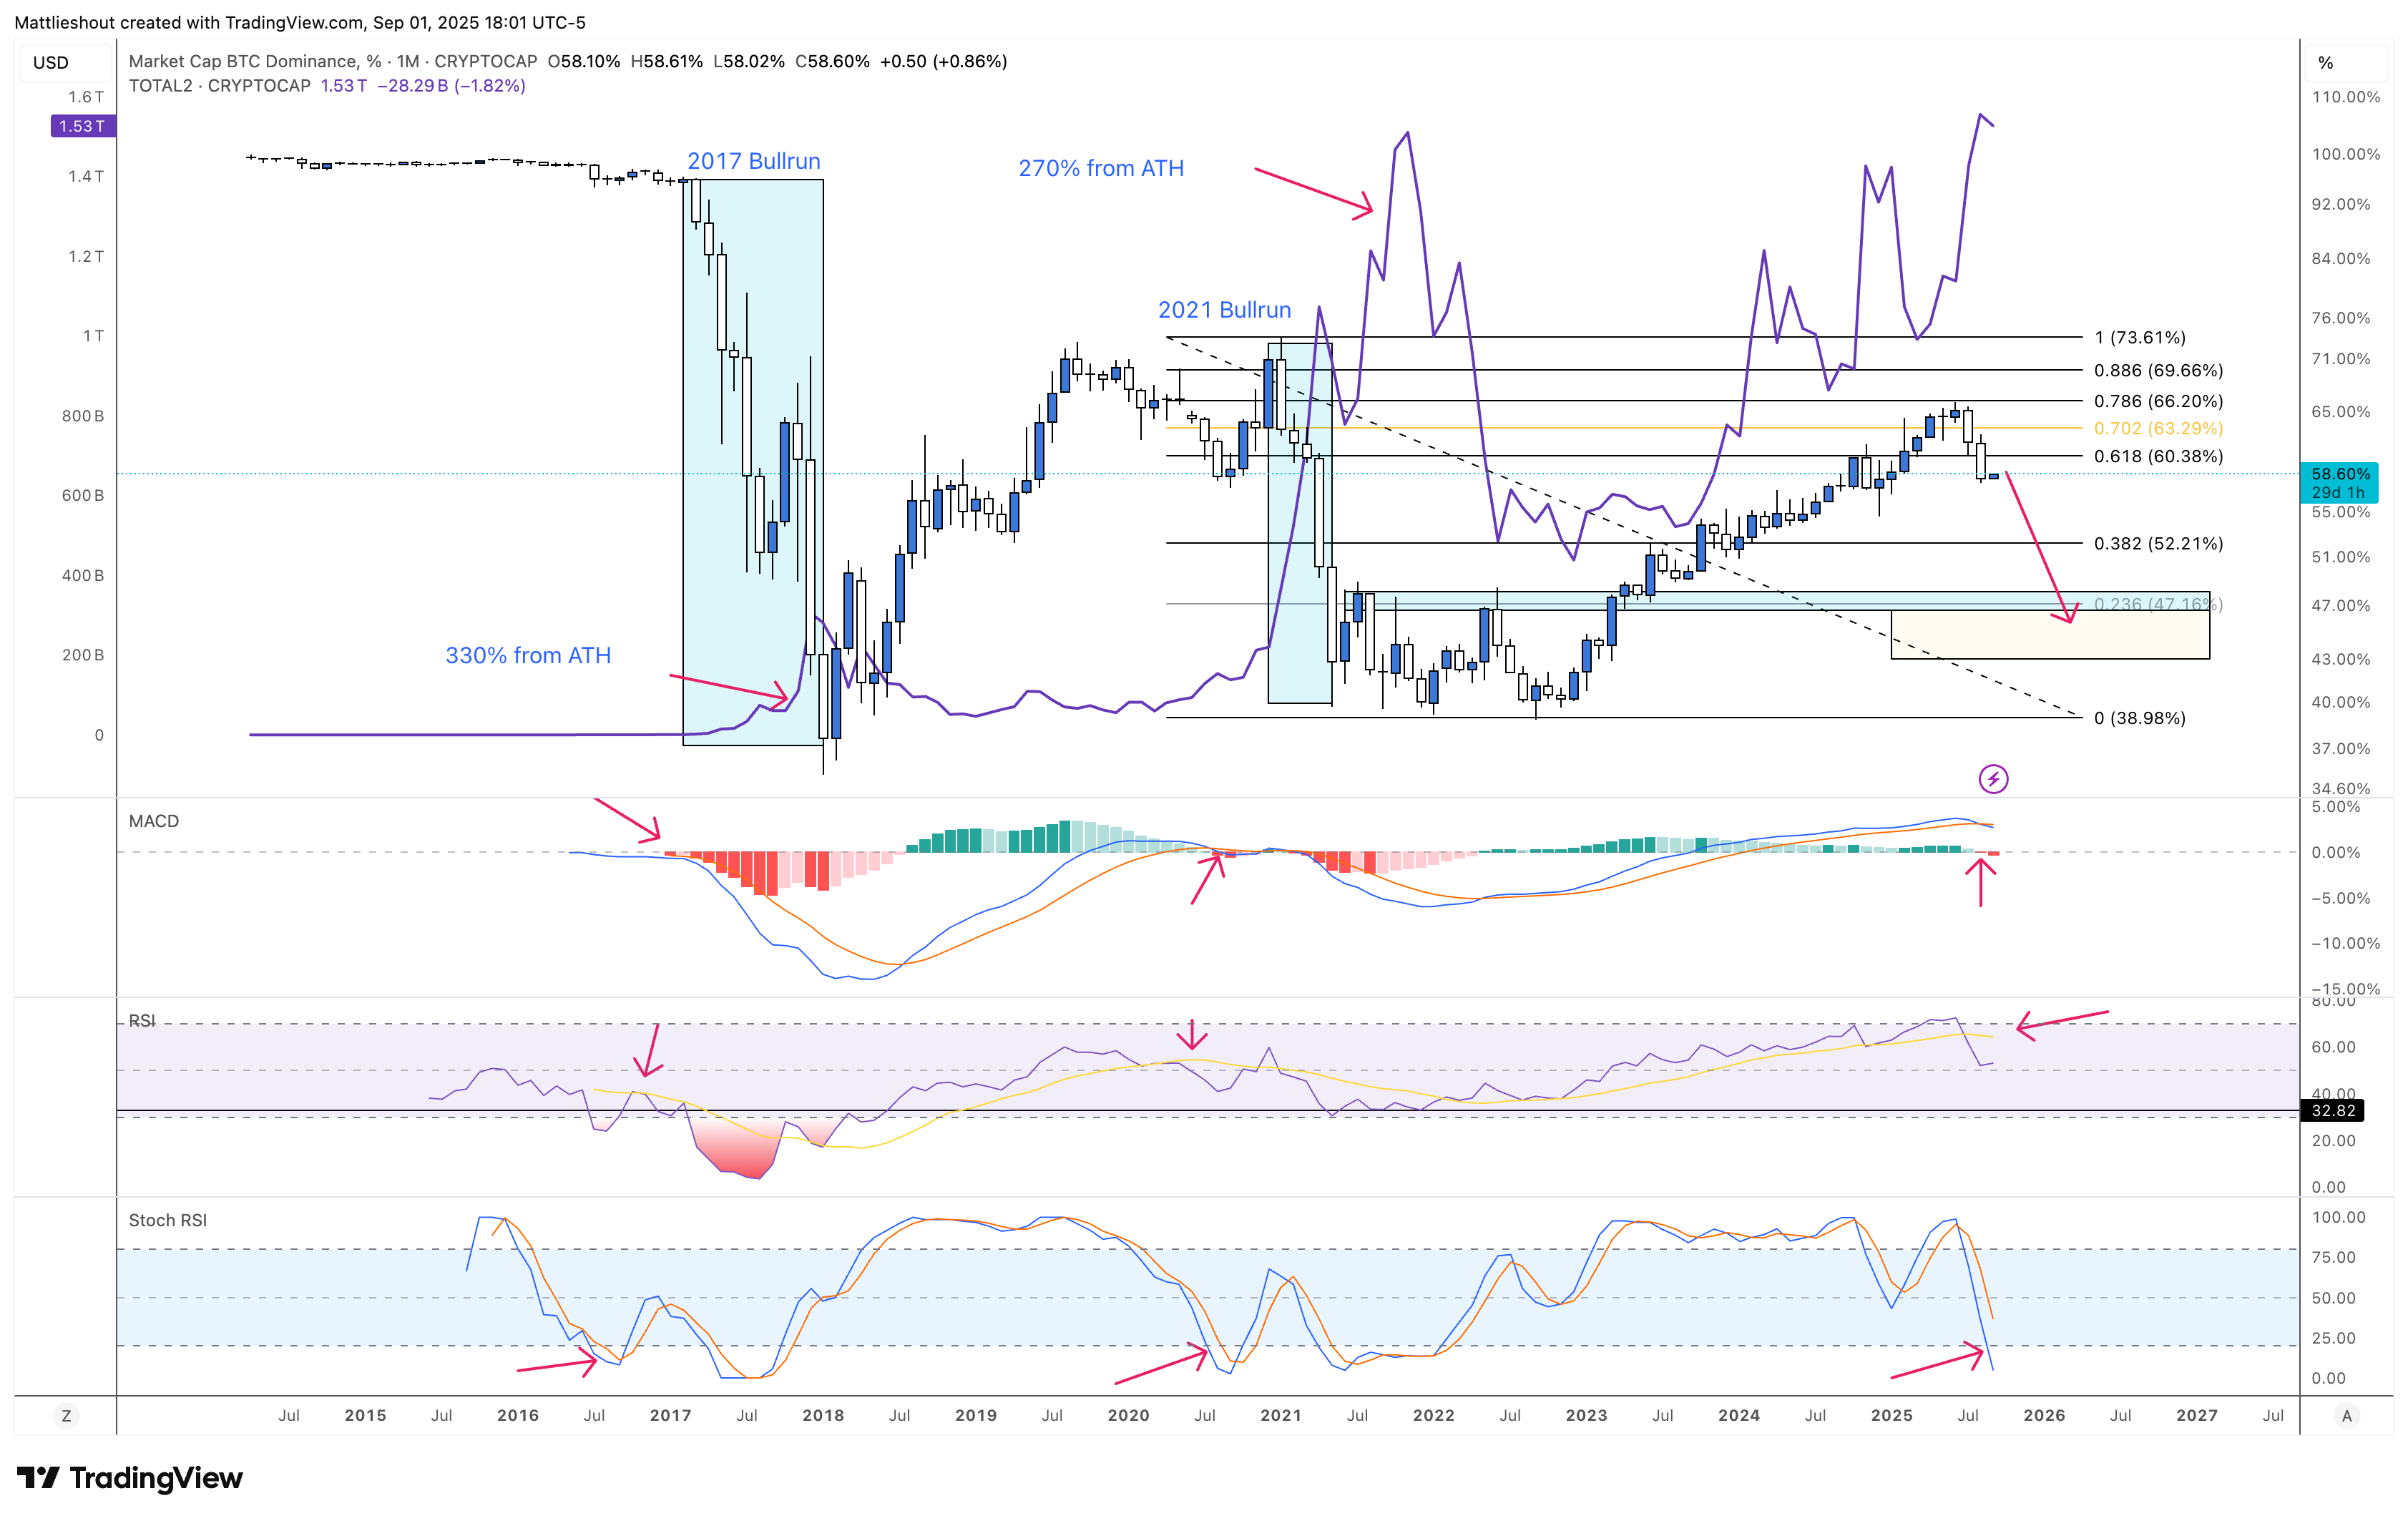Screen dimensions: 2408x1521
Task: Click the 1.53 T purple price tag
Action: pos(82,126)
